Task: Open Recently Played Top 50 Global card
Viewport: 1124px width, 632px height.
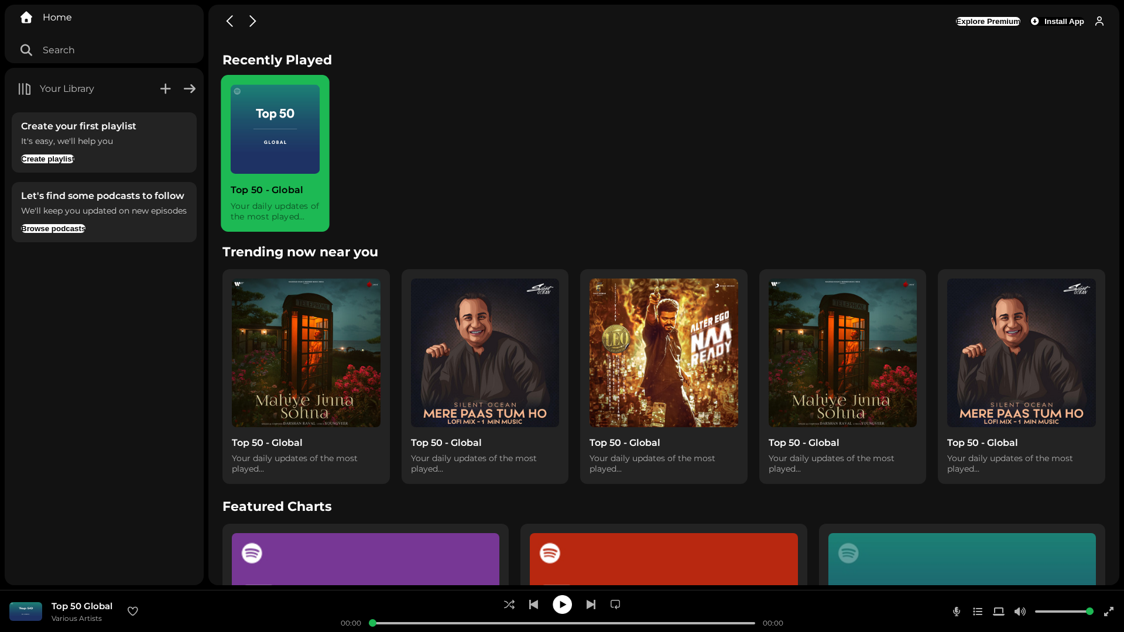Action: tap(275, 153)
